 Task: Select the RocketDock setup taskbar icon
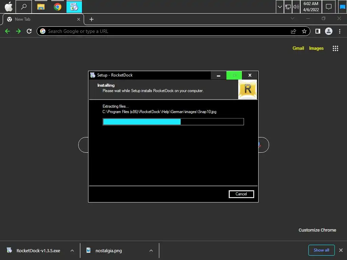tap(74, 7)
